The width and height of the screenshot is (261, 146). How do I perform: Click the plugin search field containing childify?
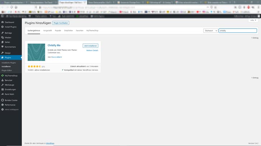click(x=238, y=31)
